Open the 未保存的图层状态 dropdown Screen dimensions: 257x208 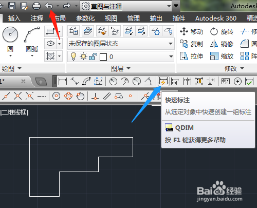point(121,44)
